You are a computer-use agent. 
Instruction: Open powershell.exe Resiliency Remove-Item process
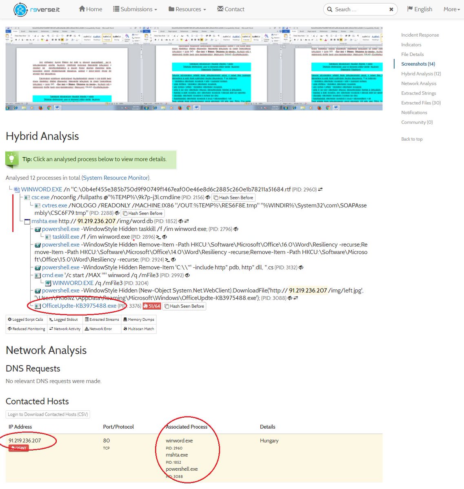point(61,244)
